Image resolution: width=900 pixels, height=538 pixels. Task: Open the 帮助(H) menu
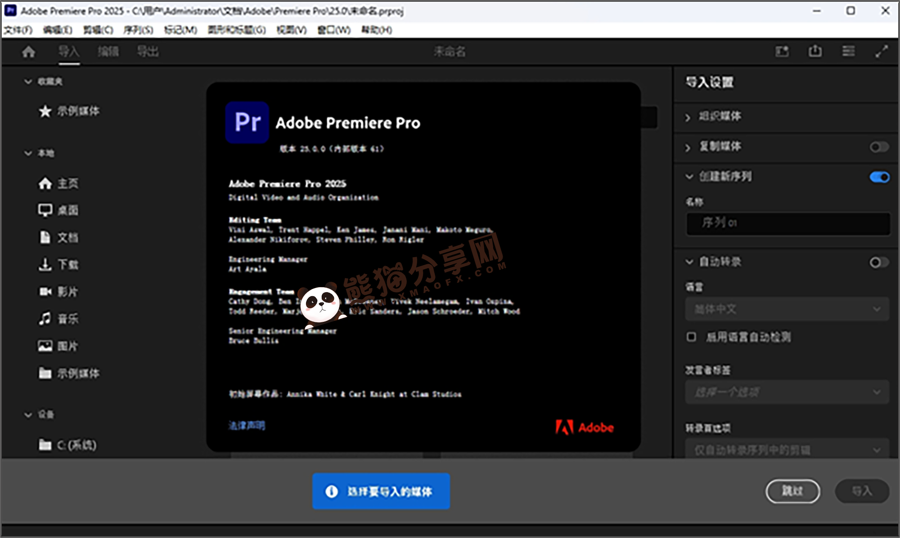tap(377, 30)
